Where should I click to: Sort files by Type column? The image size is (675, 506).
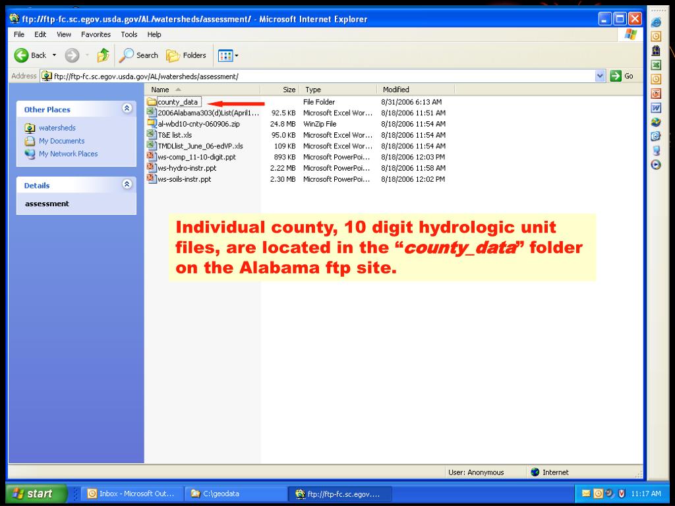(x=338, y=90)
